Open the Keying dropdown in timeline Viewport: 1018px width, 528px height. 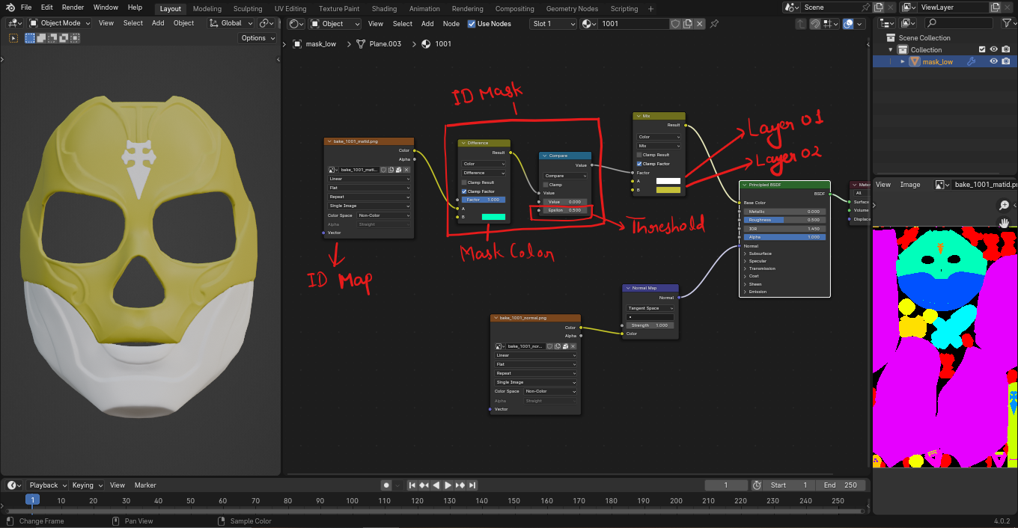click(x=88, y=485)
